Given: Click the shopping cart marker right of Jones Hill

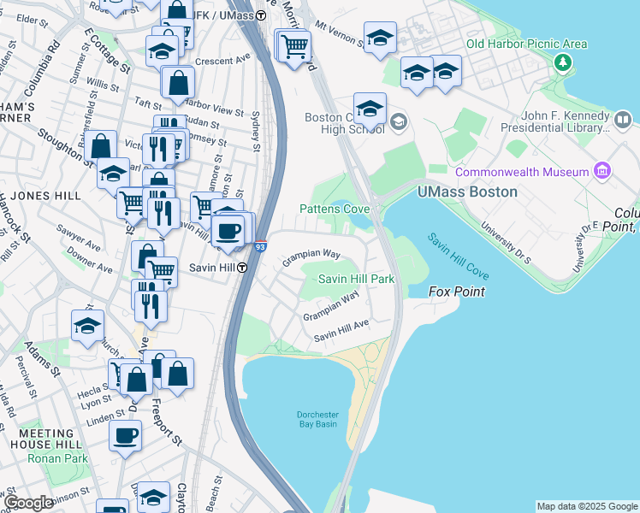Looking at the screenshot, I should (130, 203).
